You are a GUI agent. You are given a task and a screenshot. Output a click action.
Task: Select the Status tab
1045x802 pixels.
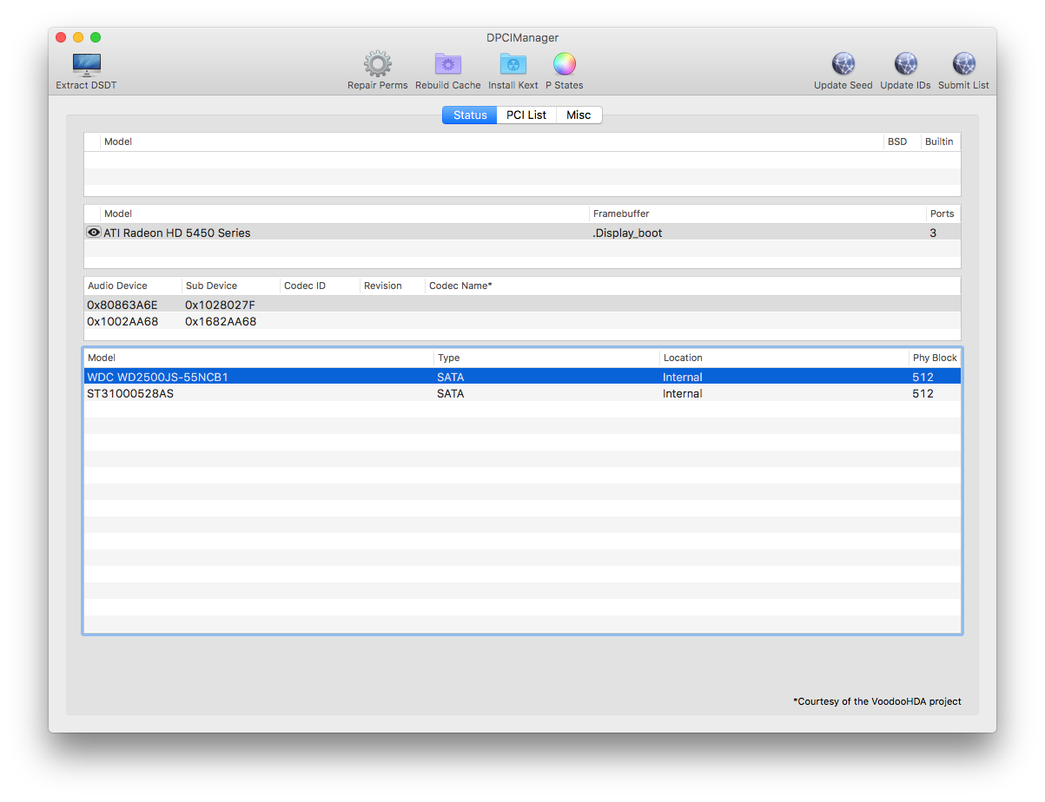(470, 115)
